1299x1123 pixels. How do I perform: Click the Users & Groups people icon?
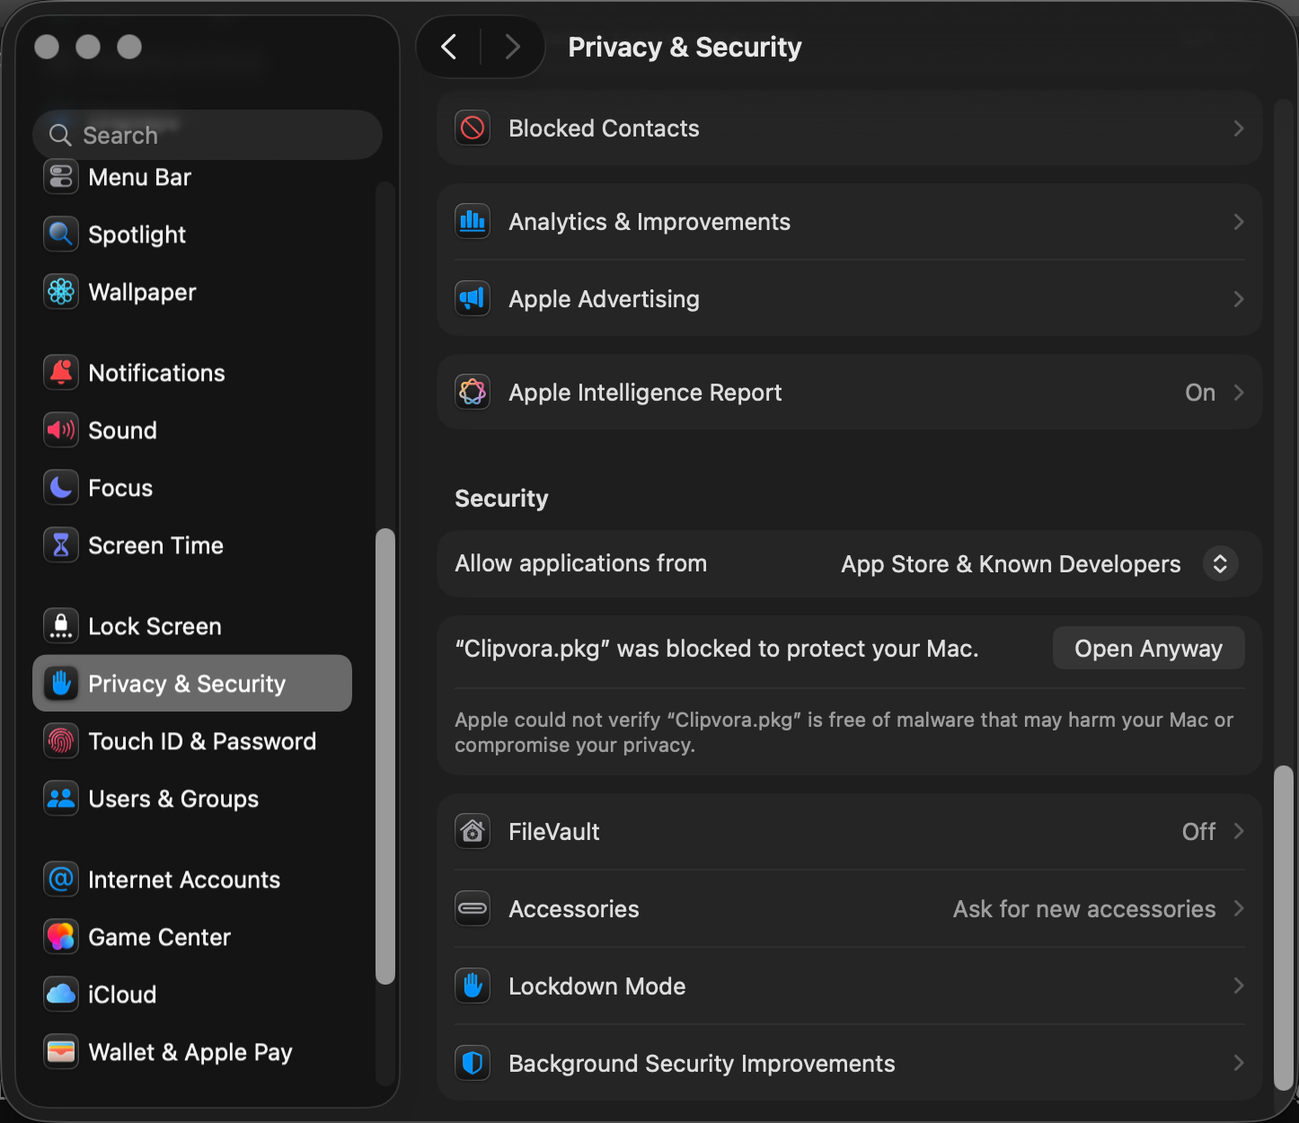pyautogui.click(x=61, y=799)
